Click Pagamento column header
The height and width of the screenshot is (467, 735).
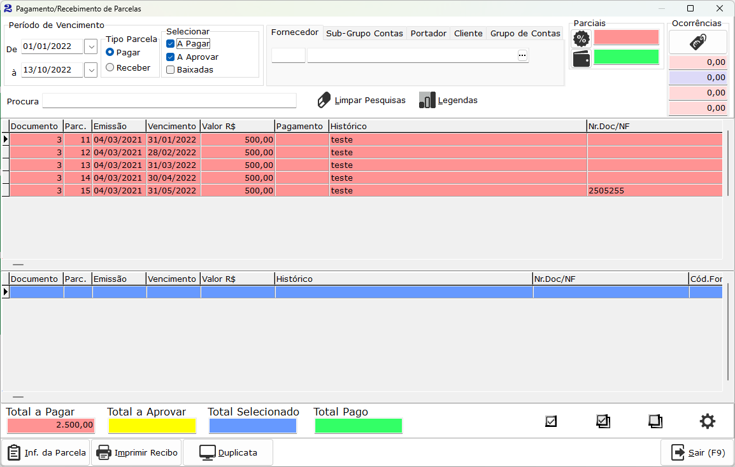tap(302, 127)
